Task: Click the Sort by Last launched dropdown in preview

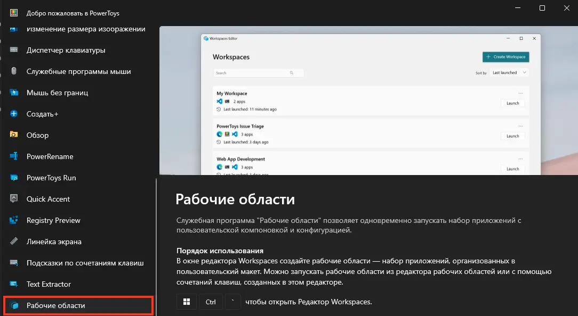Action: coord(509,72)
